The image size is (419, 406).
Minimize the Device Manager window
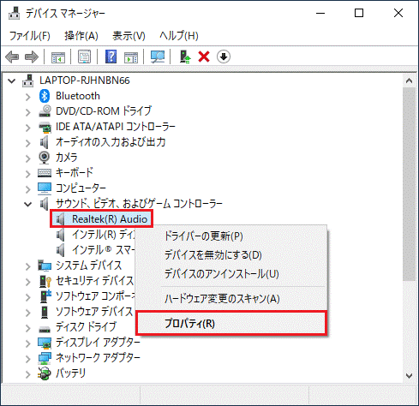(320, 13)
